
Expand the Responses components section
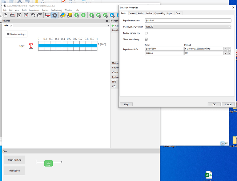pyautogui.click(x=115, y=68)
